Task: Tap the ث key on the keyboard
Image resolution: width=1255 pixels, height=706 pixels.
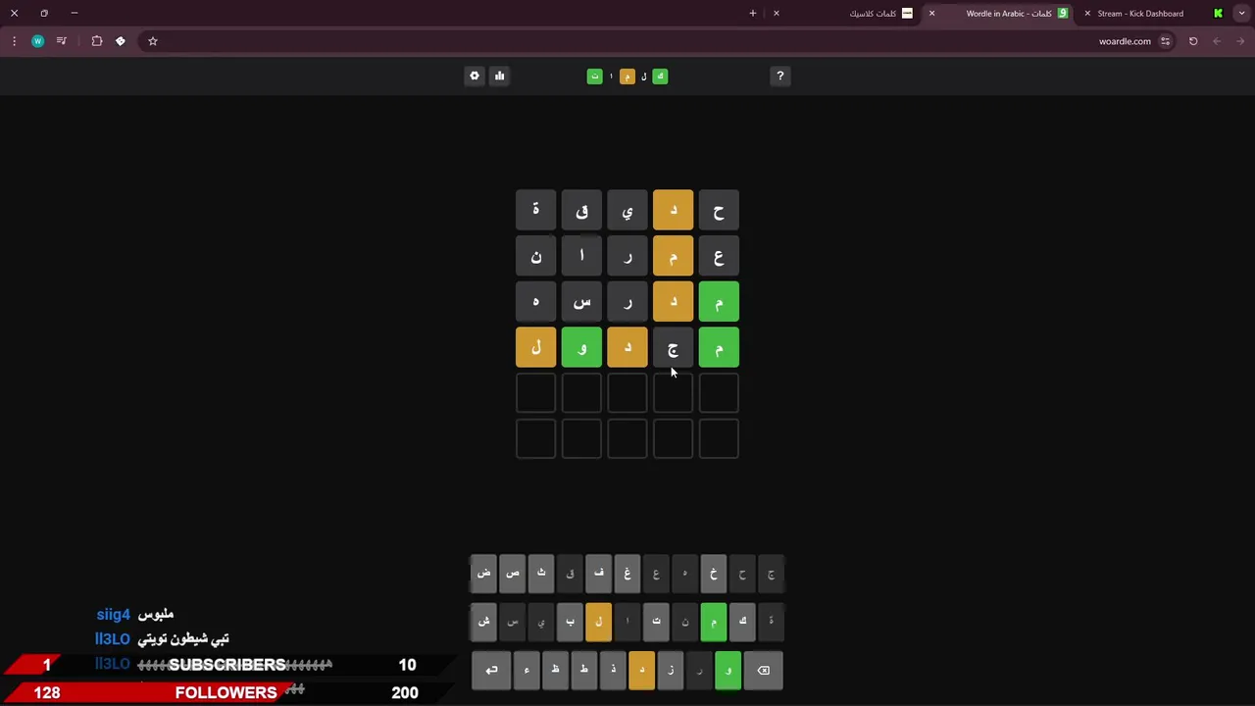Action: point(541,574)
